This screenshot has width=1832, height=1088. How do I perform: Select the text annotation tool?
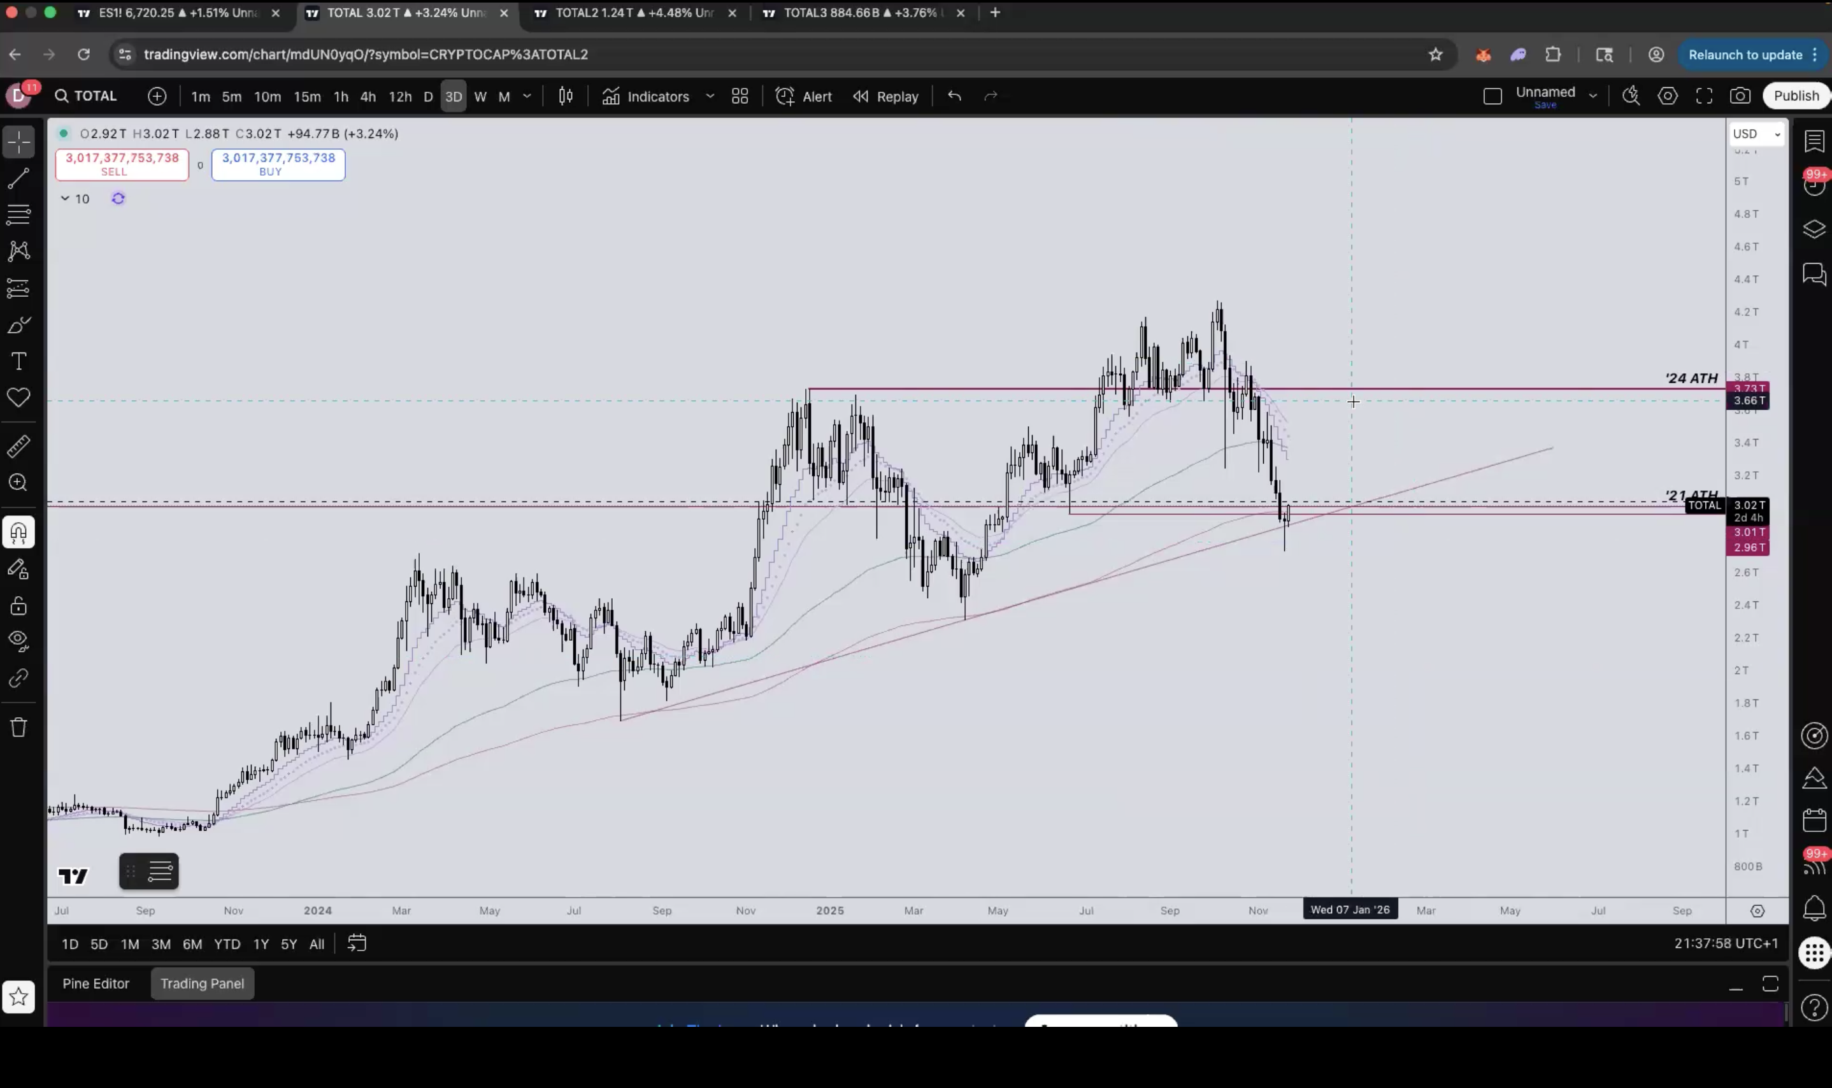pyautogui.click(x=18, y=361)
